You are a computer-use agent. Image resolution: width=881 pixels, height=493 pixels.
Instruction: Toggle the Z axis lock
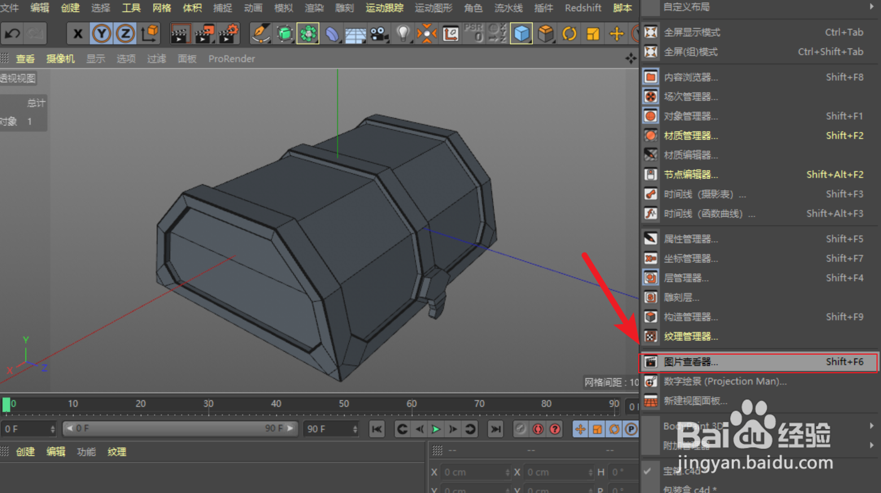(125, 34)
